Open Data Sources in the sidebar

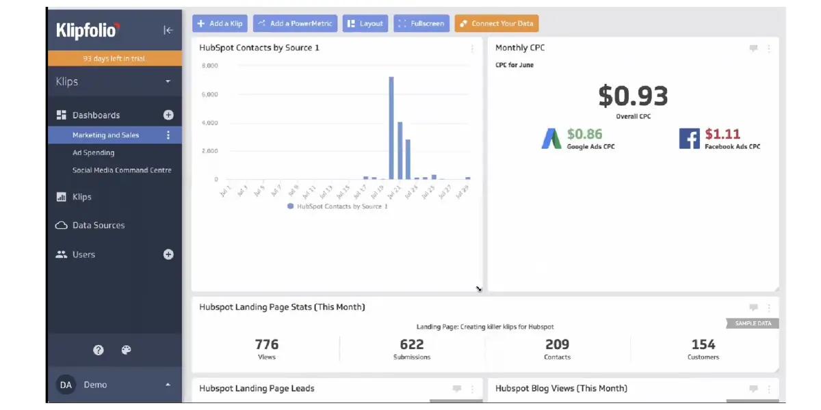coord(99,225)
